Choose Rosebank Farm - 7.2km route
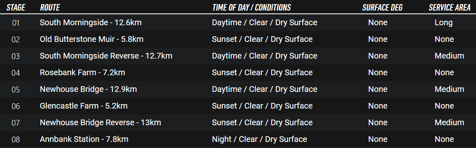This screenshot has width=476, height=148. 82,73
